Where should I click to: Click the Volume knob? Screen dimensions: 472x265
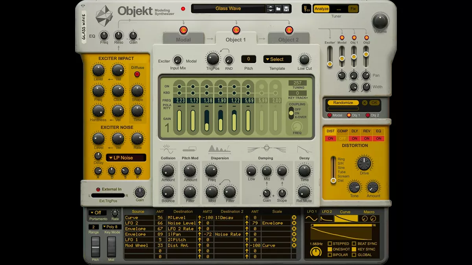click(380, 20)
